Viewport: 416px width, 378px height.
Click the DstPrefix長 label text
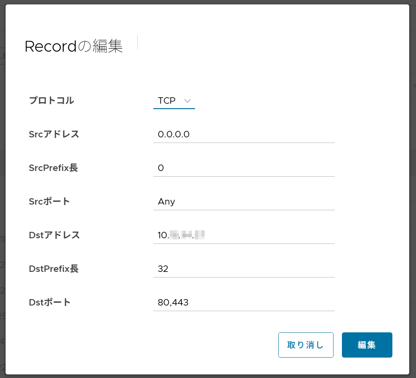click(x=54, y=269)
